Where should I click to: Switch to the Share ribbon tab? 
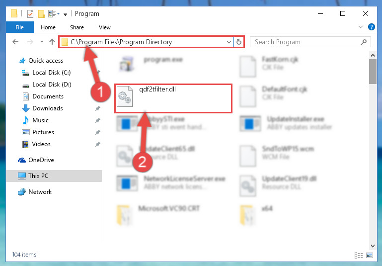[77, 27]
